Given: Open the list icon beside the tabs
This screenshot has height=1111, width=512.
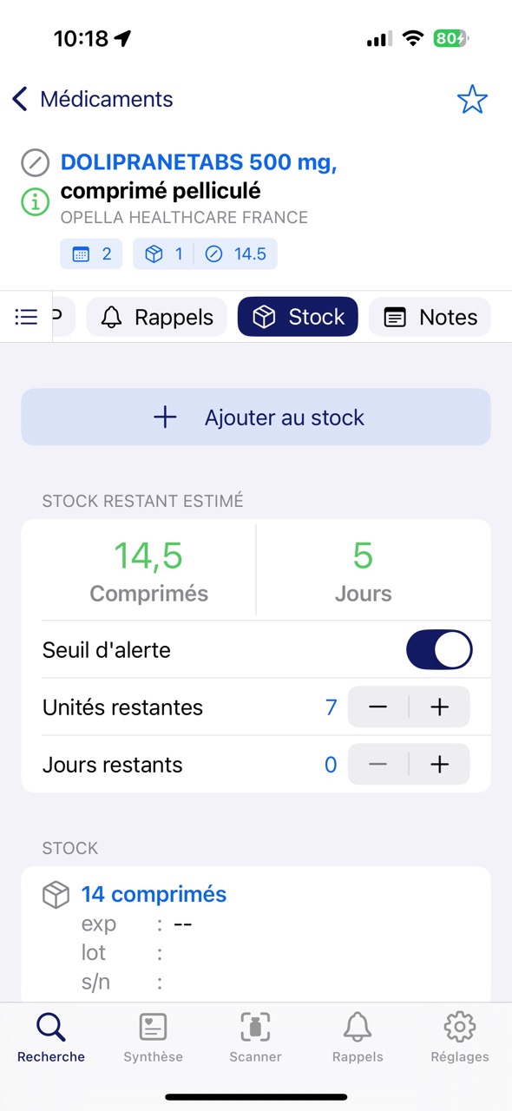Looking at the screenshot, I should pos(26,316).
